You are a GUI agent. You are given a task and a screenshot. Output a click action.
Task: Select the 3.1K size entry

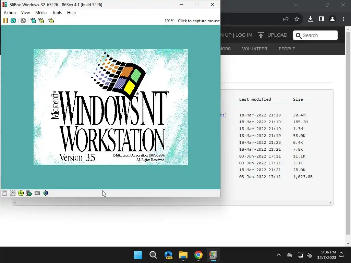tap(298, 163)
